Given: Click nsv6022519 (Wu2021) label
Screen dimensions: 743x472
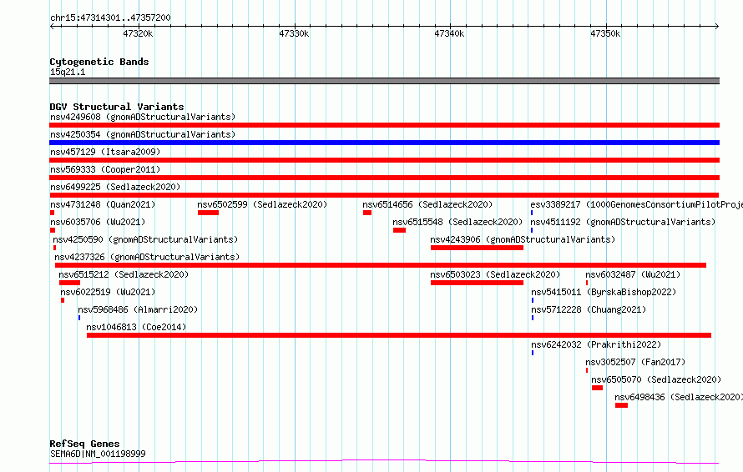Looking at the screenshot, I should 108,292.
